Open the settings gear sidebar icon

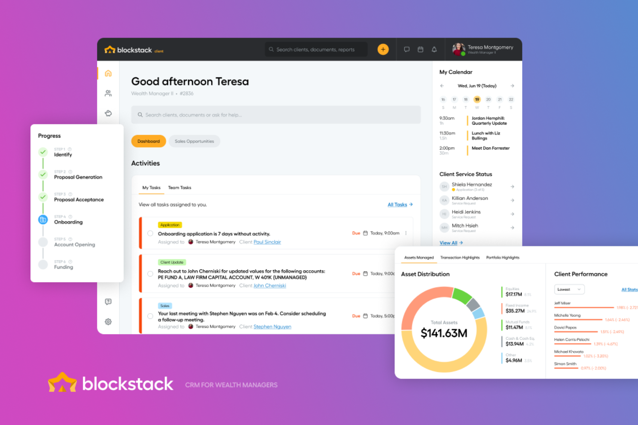tap(108, 322)
